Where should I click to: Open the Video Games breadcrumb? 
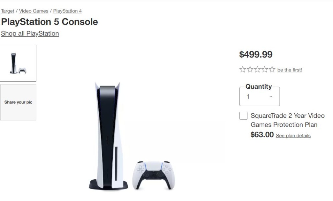[x=34, y=11]
